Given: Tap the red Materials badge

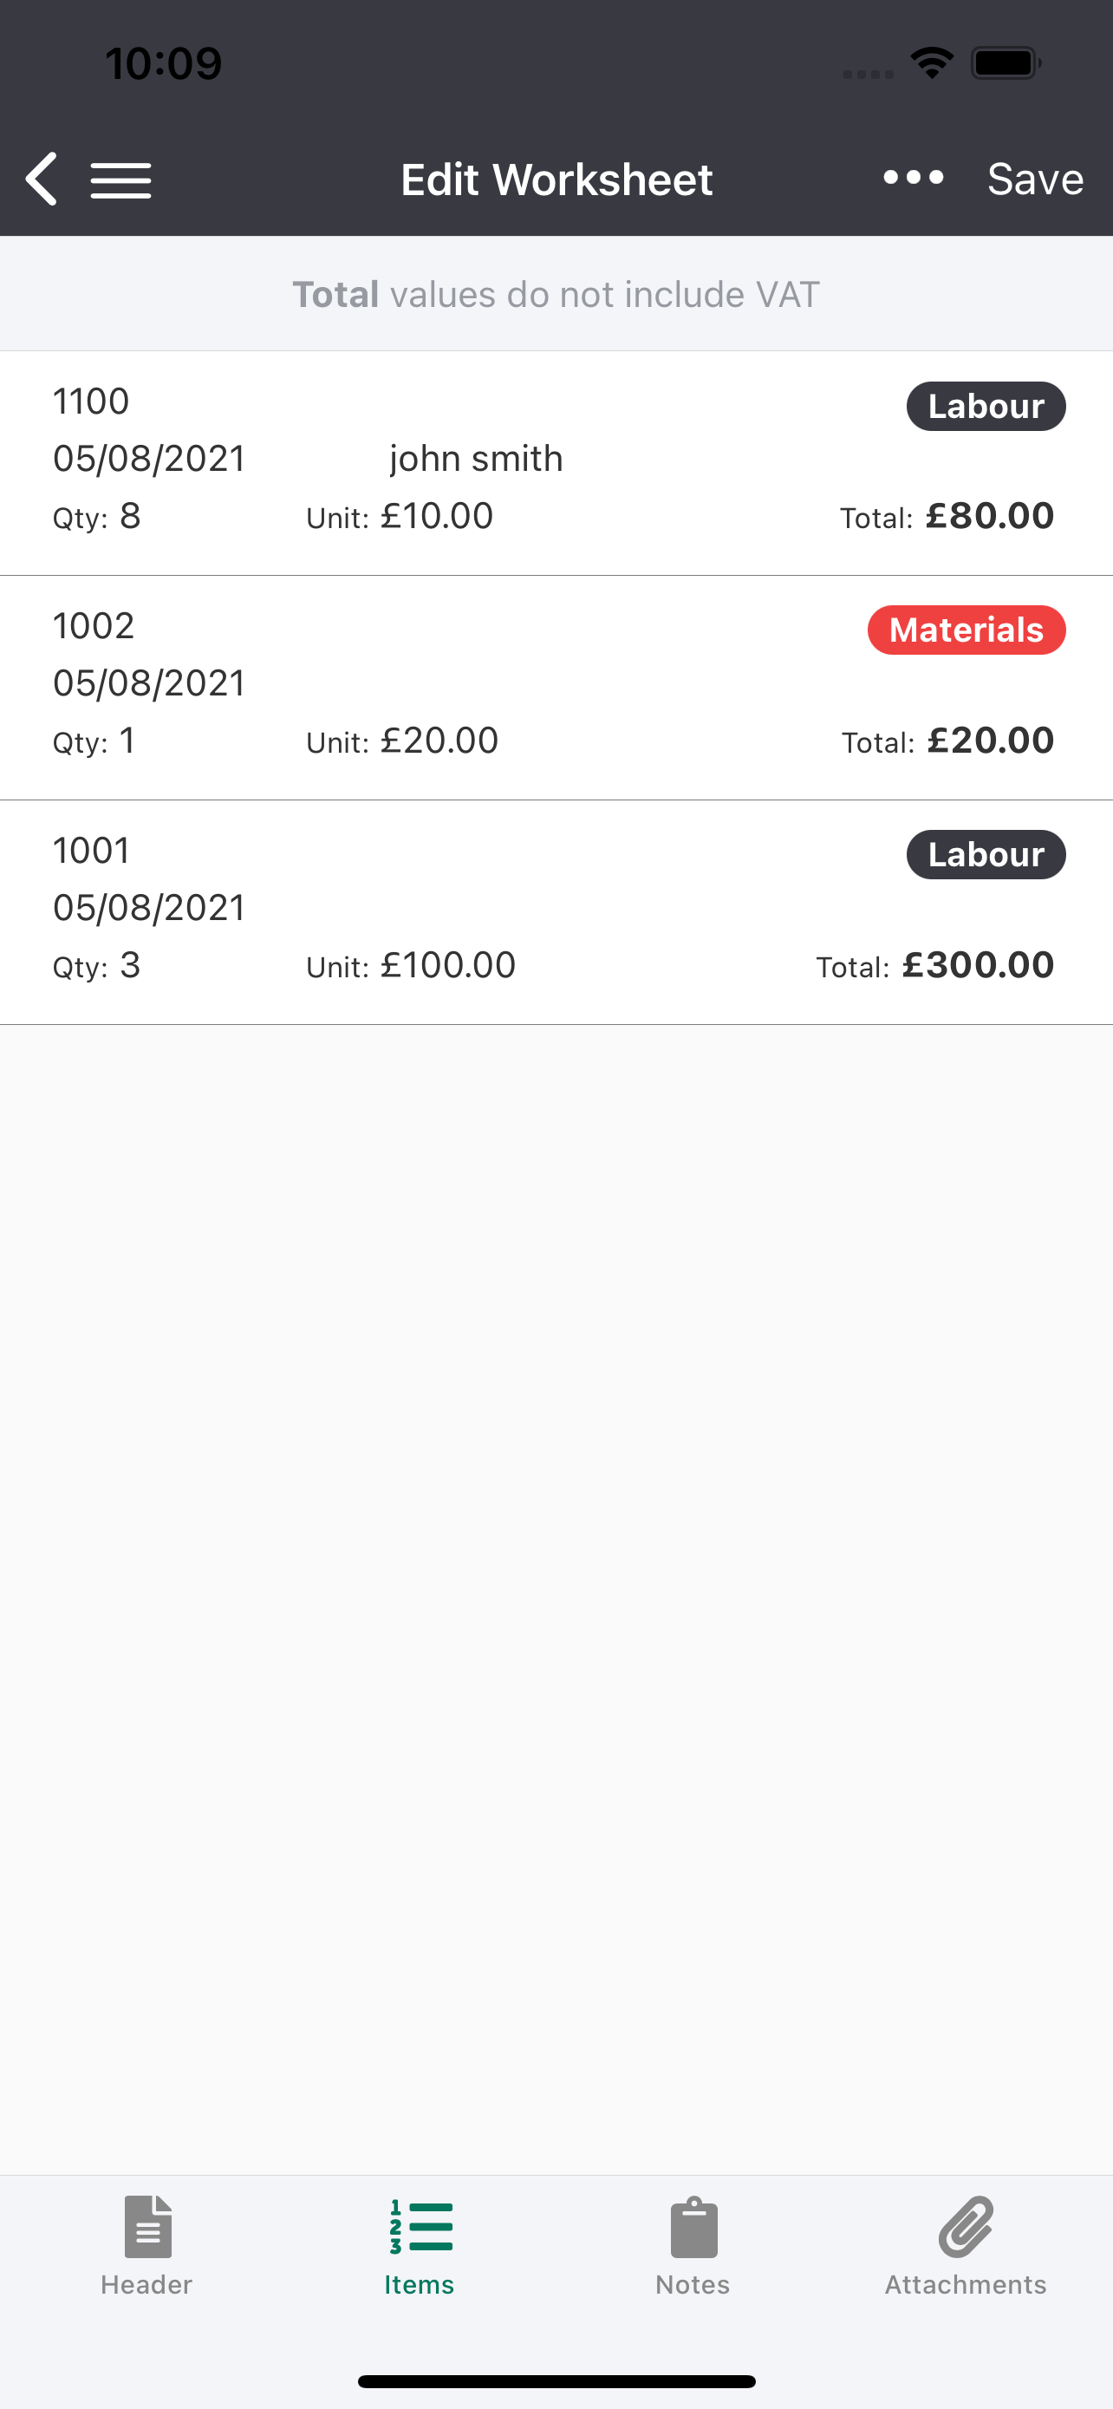Looking at the screenshot, I should (967, 630).
